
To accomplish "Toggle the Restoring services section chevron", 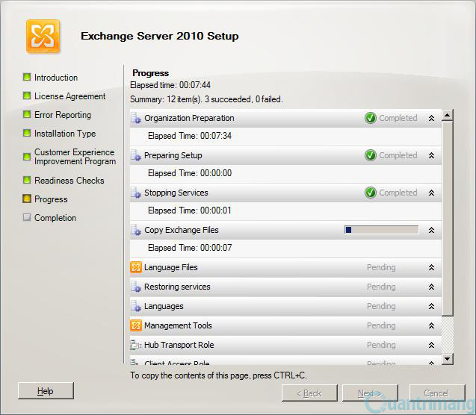I will tap(431, 287).
